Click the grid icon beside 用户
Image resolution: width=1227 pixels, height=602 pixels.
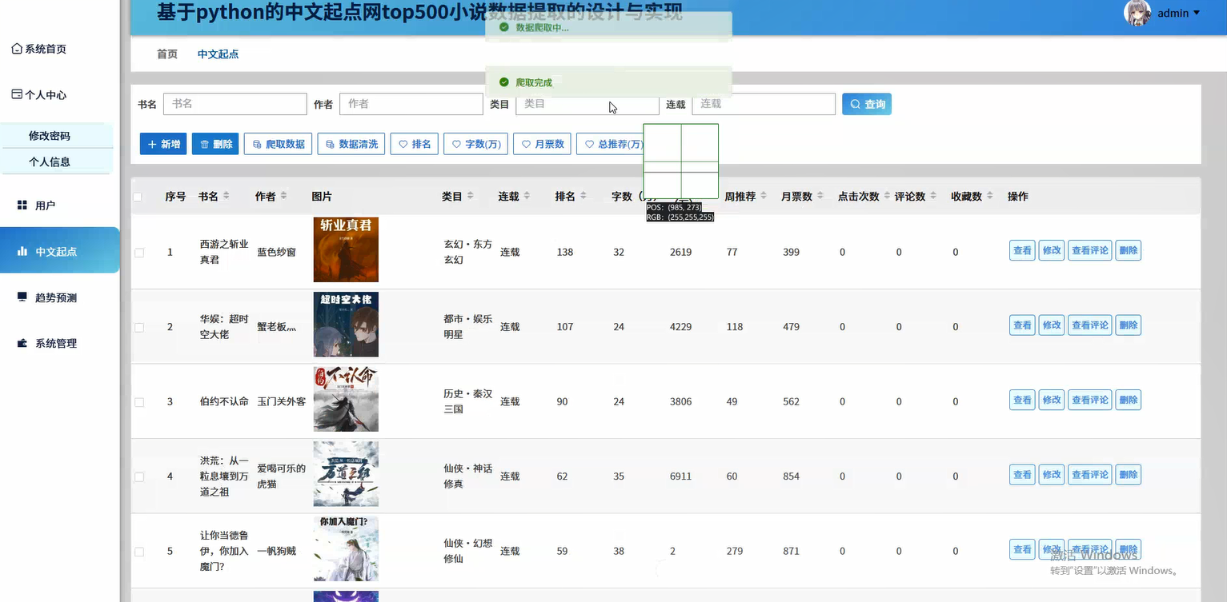click(x=22, y=205)
